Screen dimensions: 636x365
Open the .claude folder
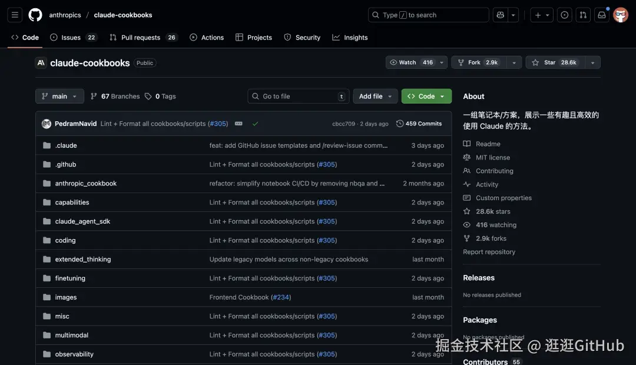(x=66, y=145)
